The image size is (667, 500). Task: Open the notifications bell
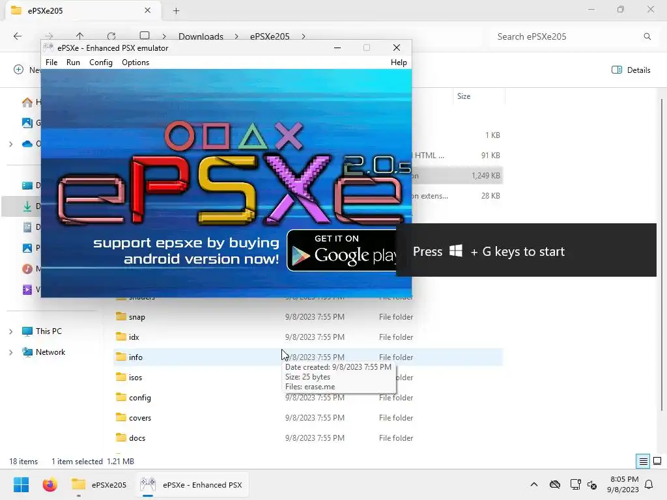[x=649, y=484]
